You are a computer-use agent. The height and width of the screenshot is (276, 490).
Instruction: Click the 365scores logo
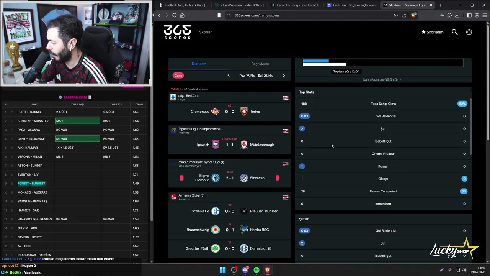177,32
